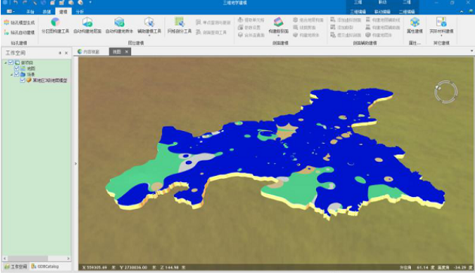Click the 构建剖面 layered model icon
This screenshot has width=475, height=273.
pos(279,22)
